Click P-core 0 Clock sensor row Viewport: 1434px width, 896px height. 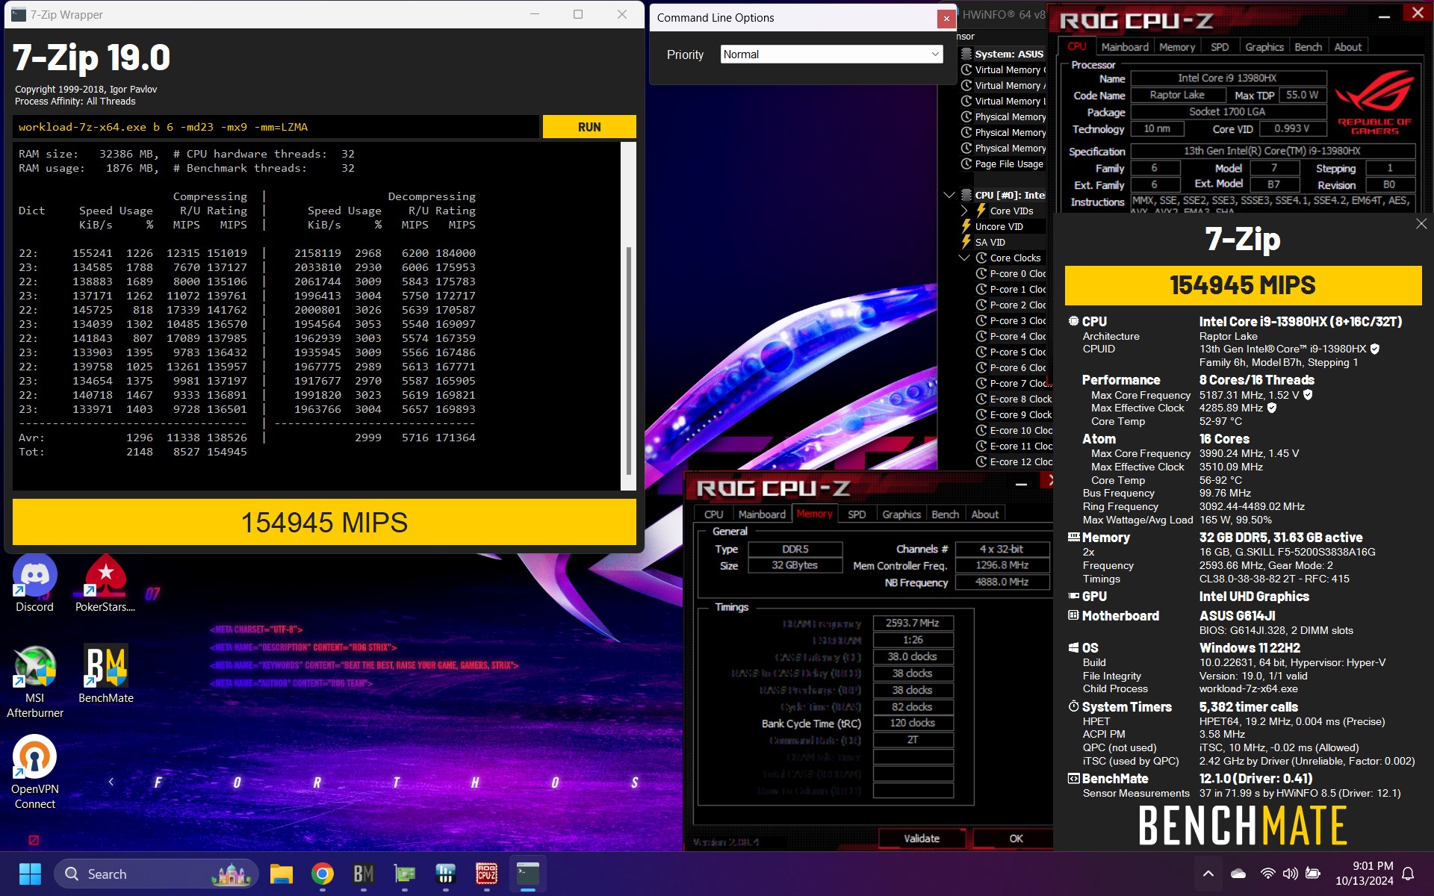[1011, 273]
